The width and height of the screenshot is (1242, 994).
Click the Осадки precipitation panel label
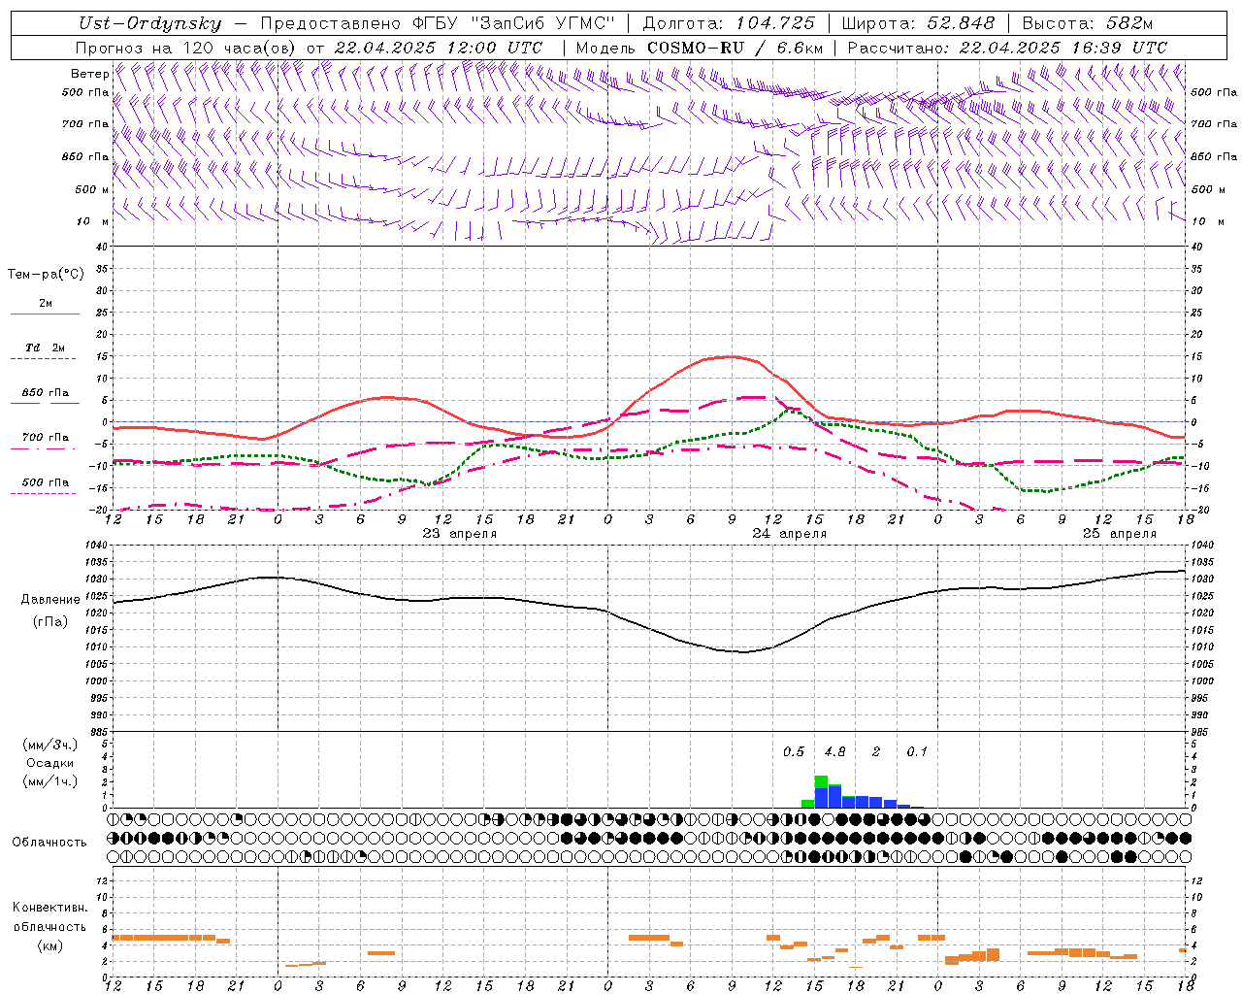(x=49, y=763)
